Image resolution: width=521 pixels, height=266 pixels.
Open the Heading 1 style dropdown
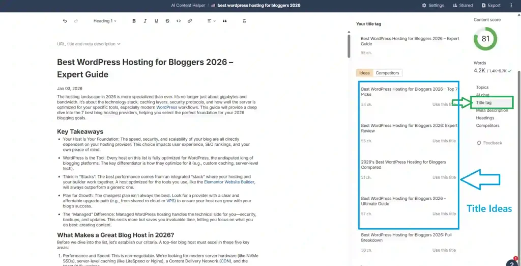[105, 21]
